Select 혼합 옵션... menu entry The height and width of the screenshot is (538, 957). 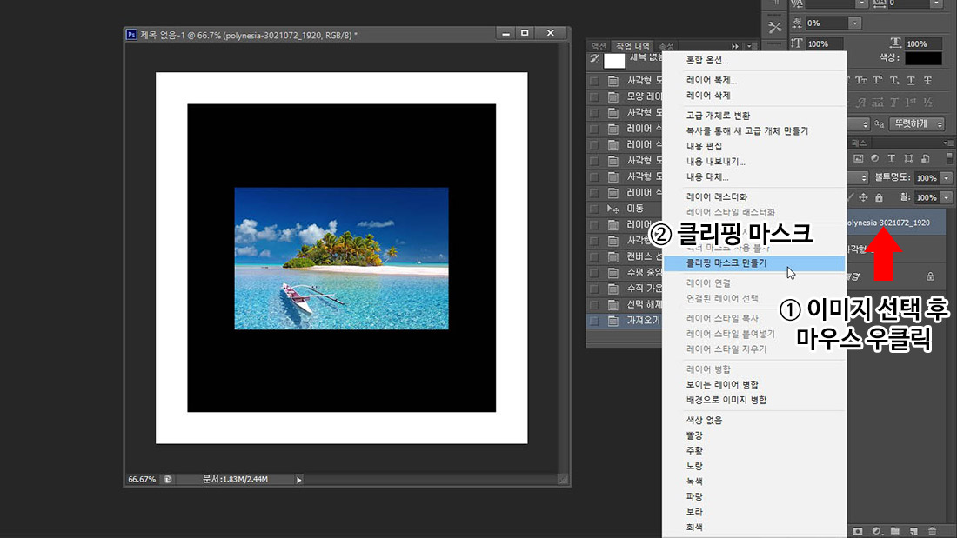(753, 60)
